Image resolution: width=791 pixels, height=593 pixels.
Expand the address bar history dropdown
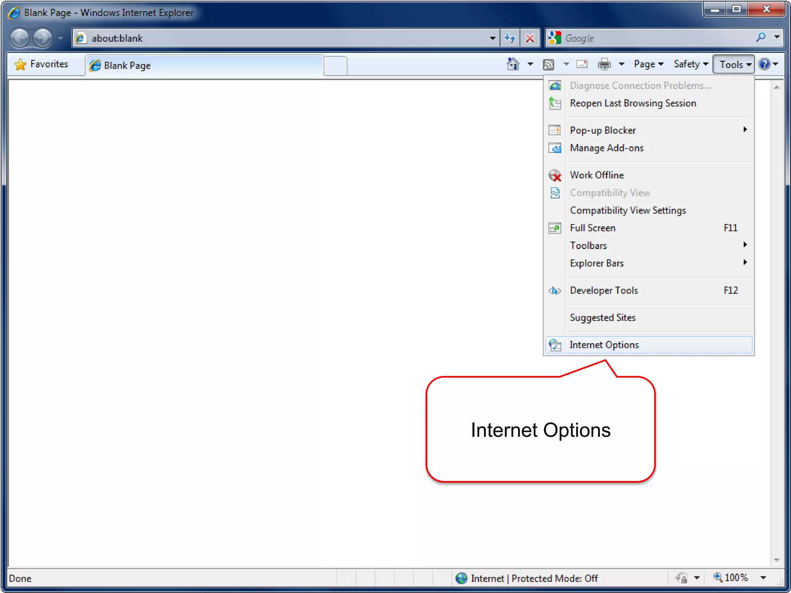(492, 38)
